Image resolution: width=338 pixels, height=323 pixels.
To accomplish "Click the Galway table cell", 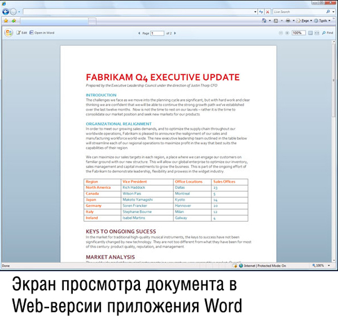I will 192,218.
